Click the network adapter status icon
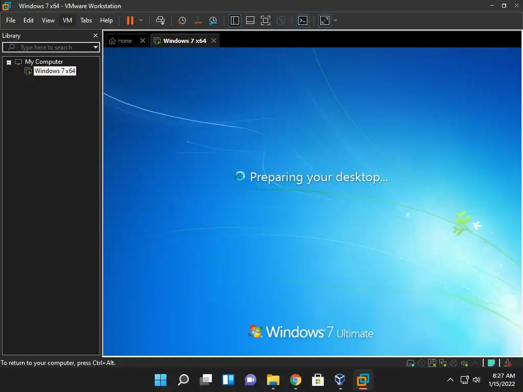The image size is (523, 392). [443, 363]
